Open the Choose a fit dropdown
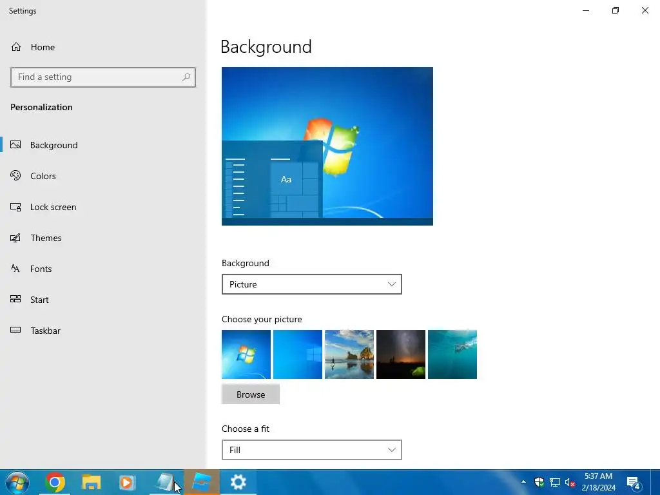This screenshot has width=660, height=495. 312,450
